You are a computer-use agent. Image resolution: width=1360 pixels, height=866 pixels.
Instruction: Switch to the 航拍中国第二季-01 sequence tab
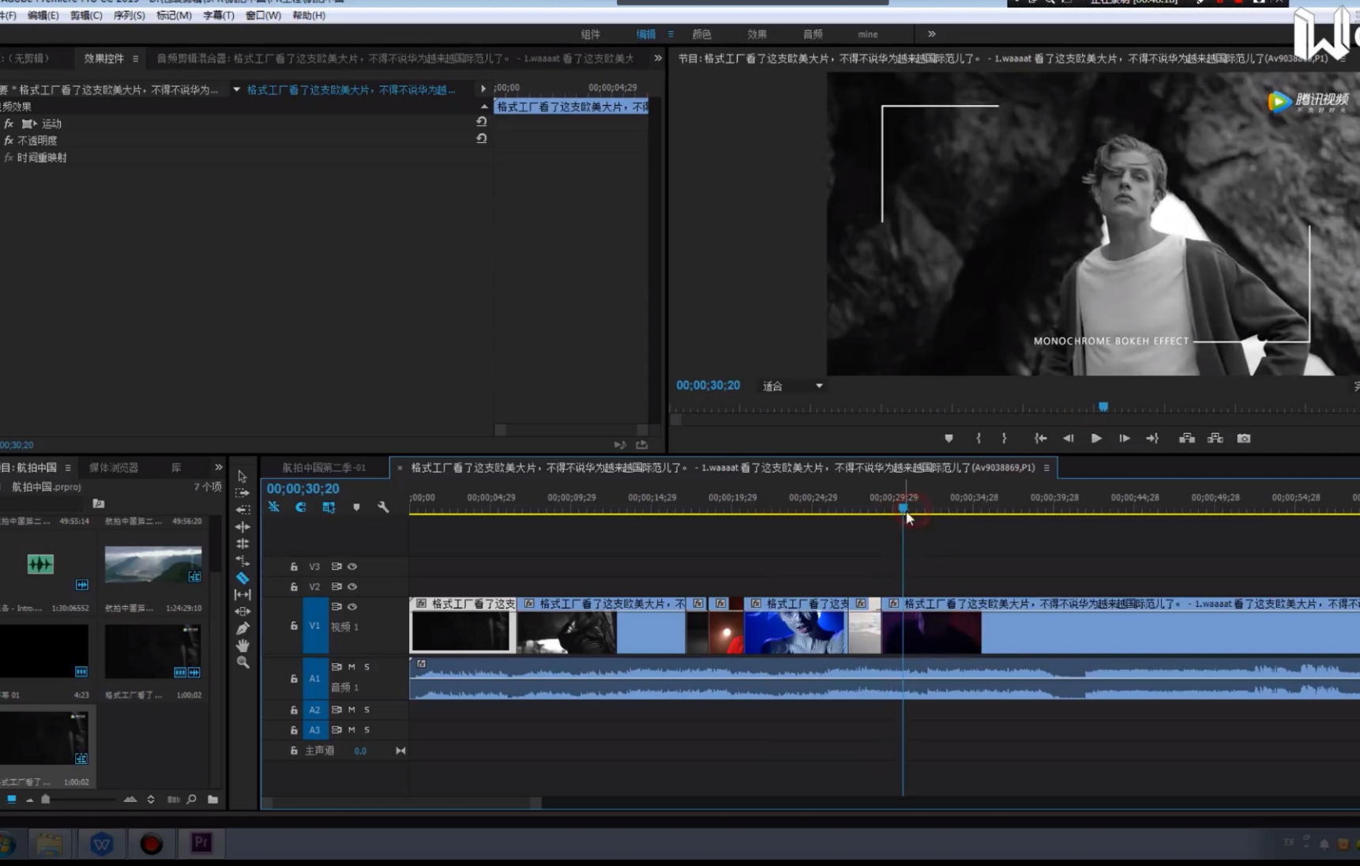(x=324, y=468)
